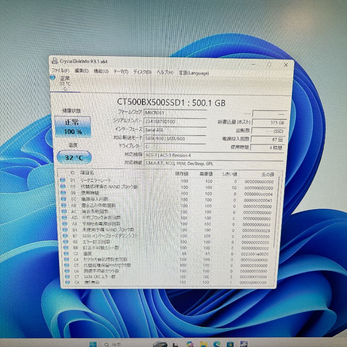The height and width of the screenshot is (347, 347).
Task: Click the 現在値 column header
Action: point(182,174)
